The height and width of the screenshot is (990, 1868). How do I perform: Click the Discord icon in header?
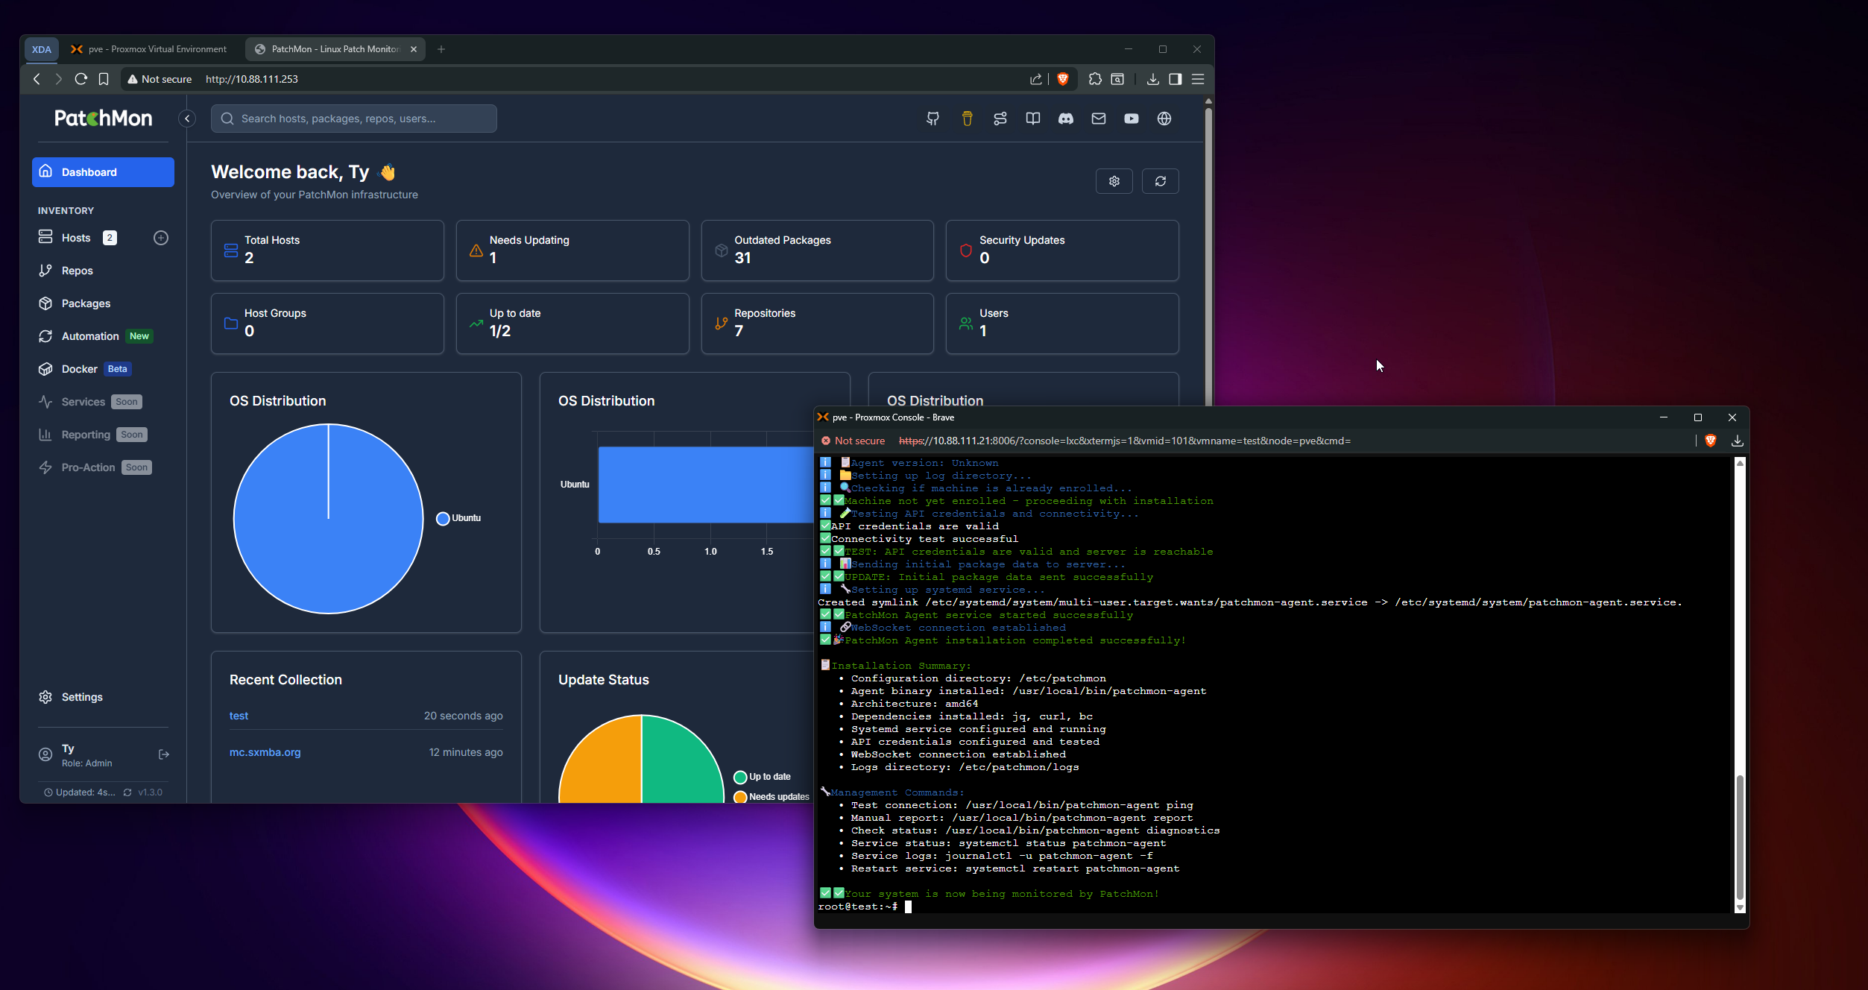click(1065, 119)
